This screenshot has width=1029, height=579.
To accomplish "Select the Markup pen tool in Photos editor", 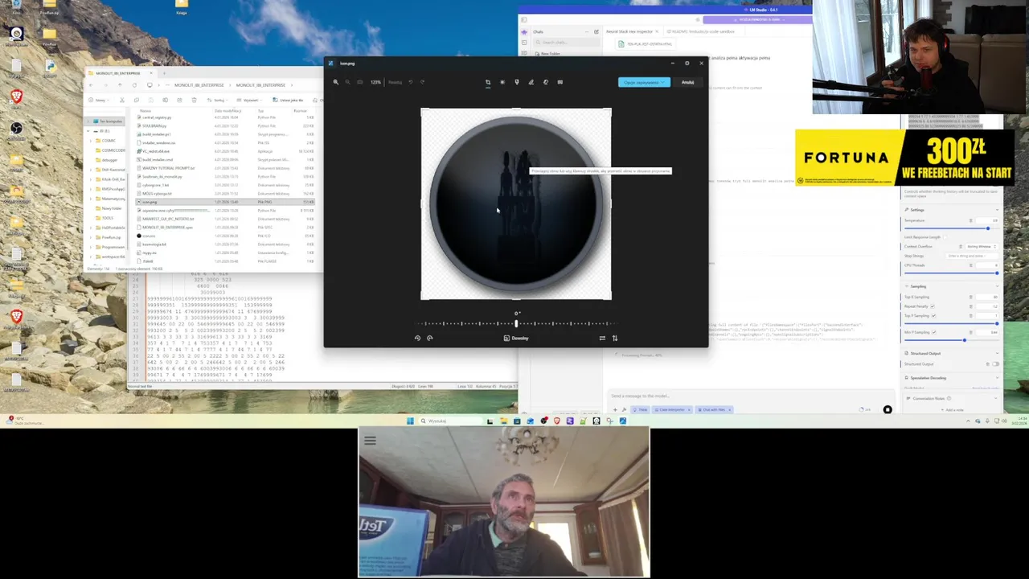I will [531, 82].
